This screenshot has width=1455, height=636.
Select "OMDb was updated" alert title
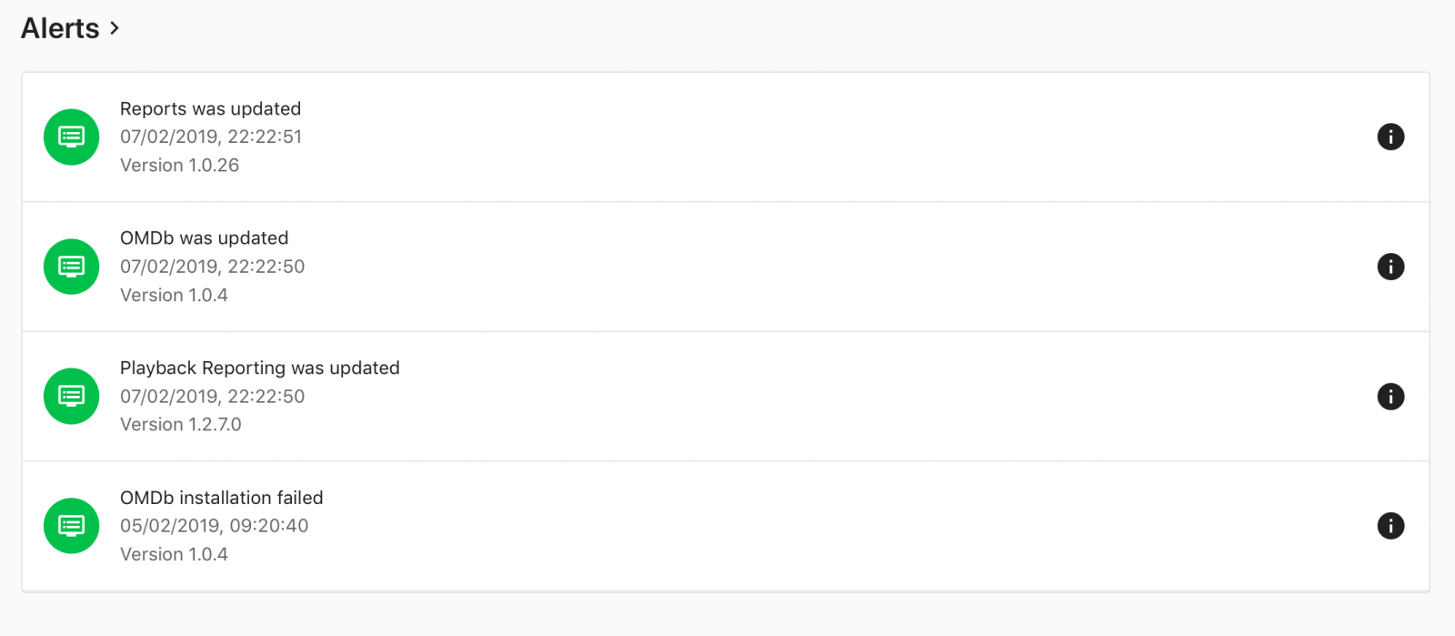tap(204, 237)
